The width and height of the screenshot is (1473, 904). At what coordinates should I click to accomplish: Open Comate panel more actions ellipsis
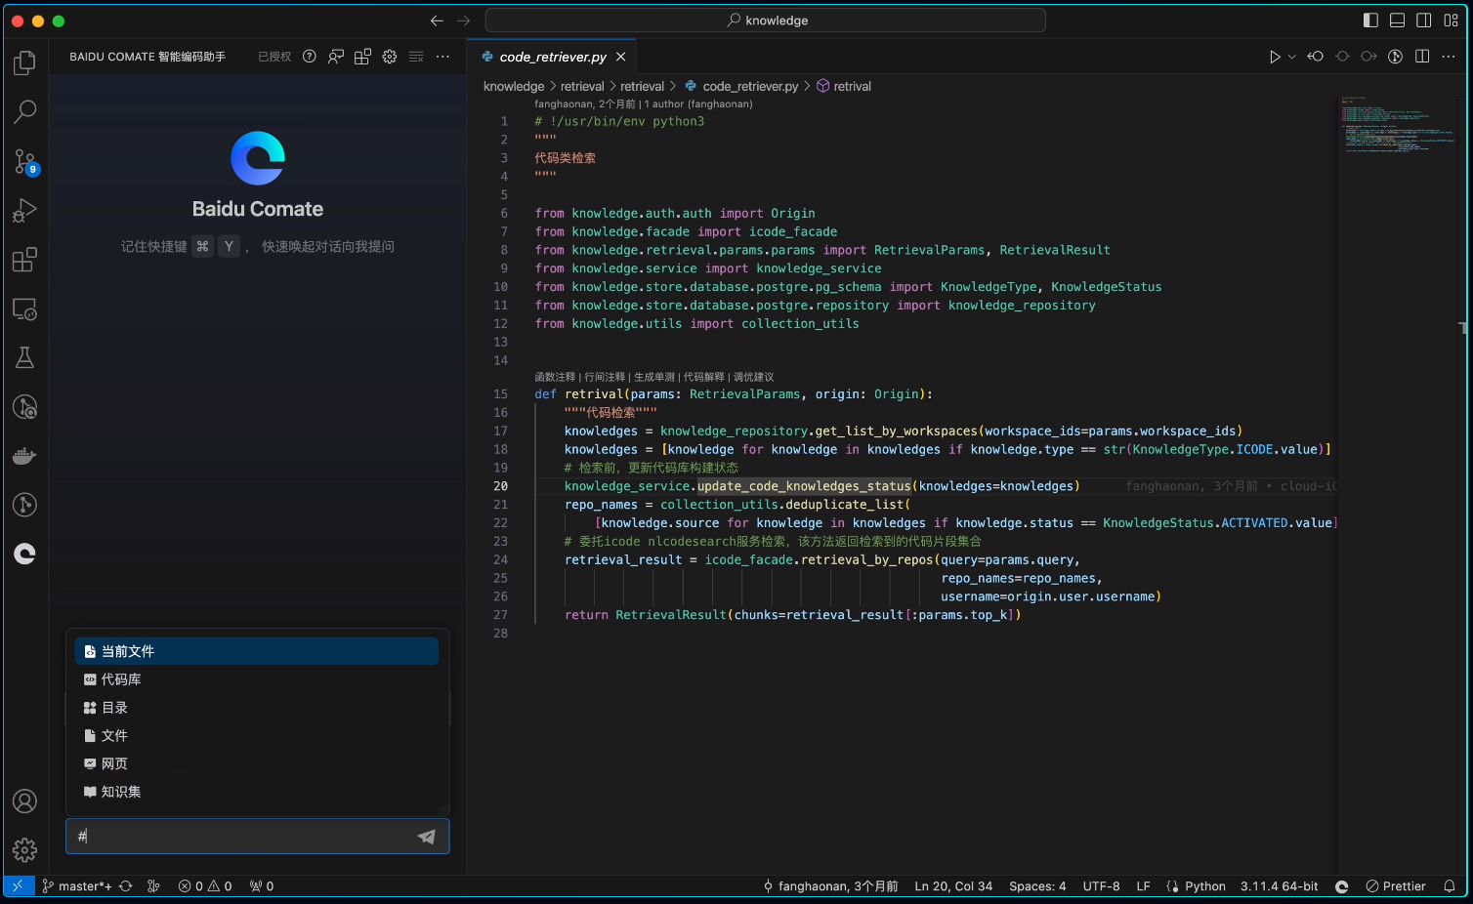442,57
